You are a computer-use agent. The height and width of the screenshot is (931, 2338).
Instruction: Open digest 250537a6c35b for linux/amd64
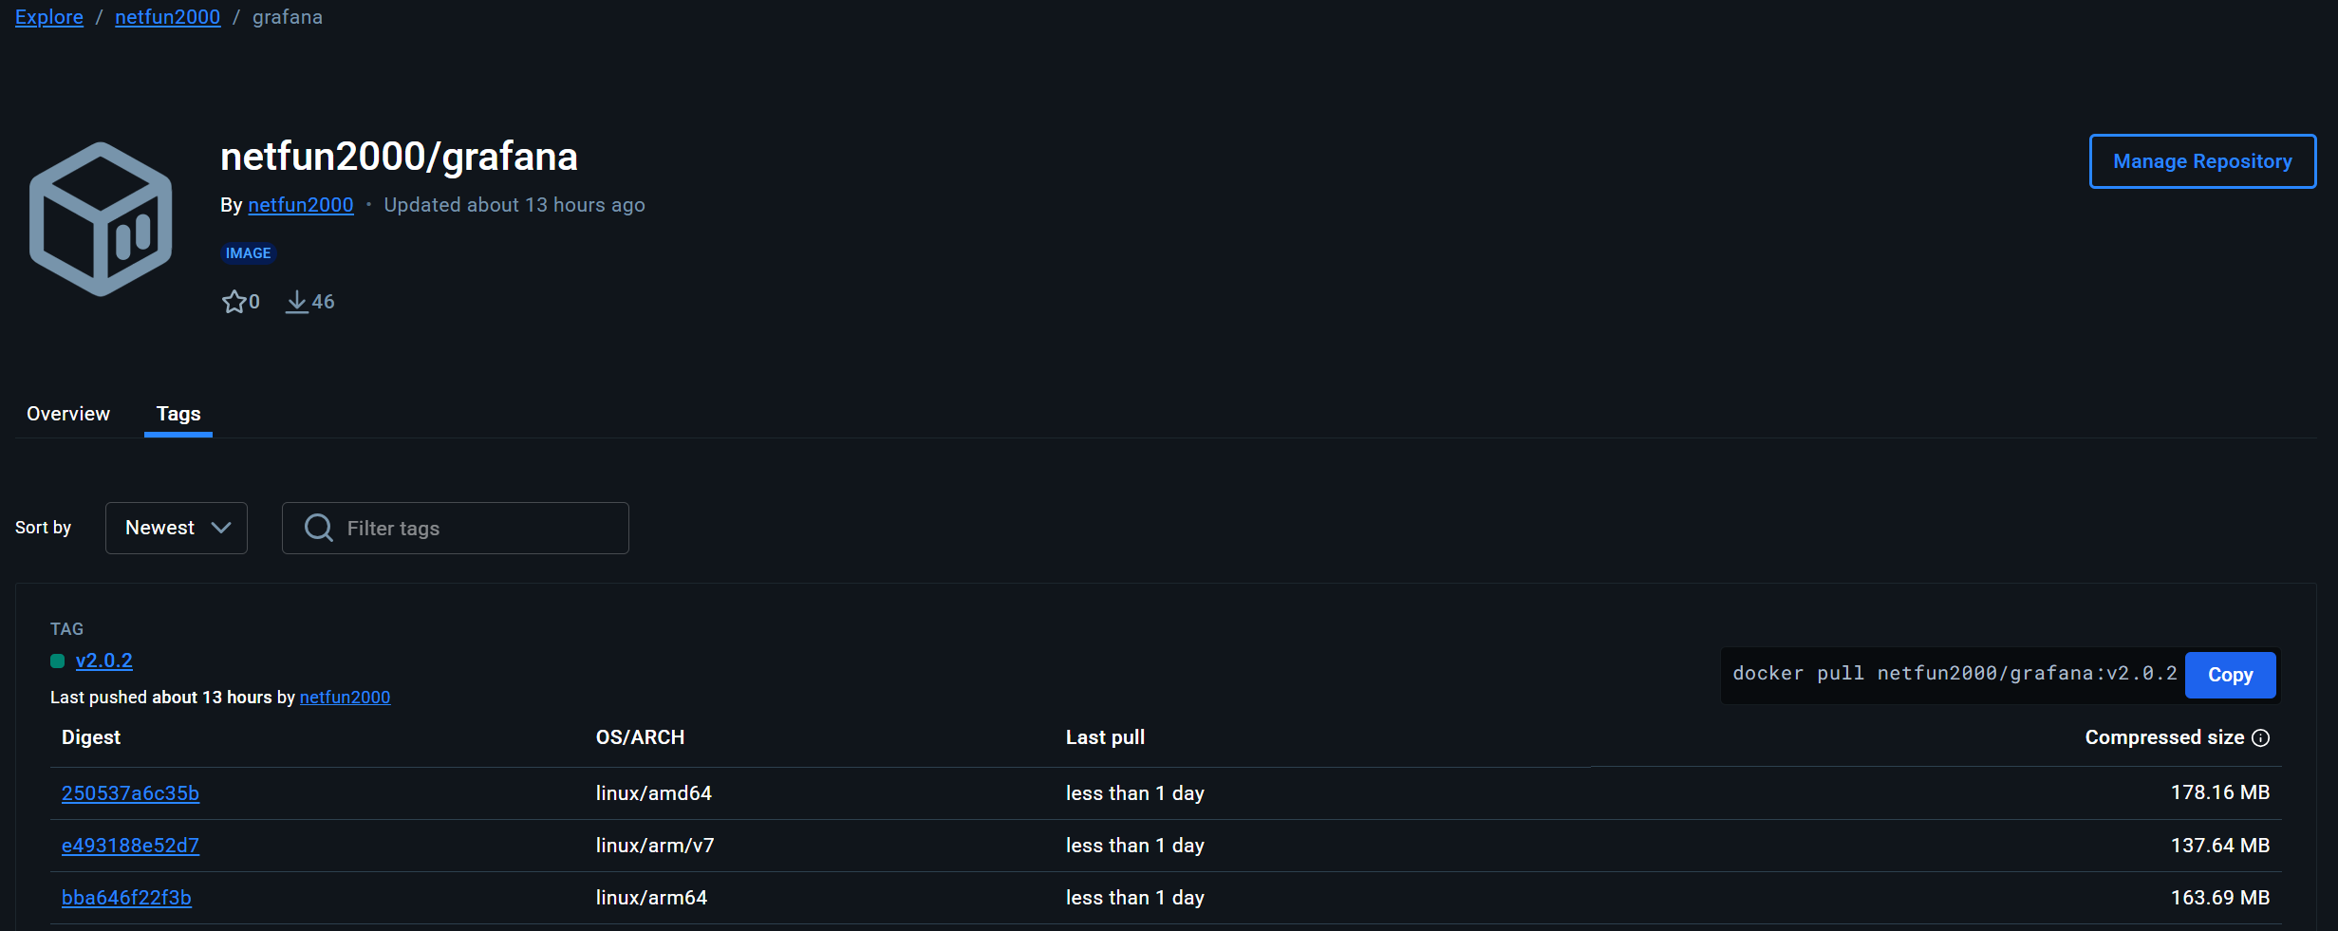click(x=130, y=793)
